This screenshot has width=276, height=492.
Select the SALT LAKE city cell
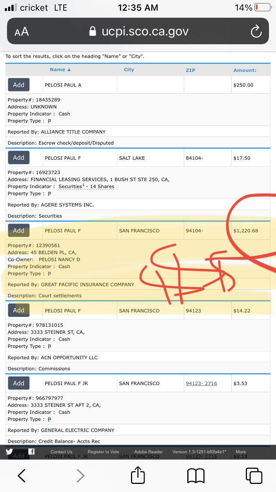pos(150,158)
